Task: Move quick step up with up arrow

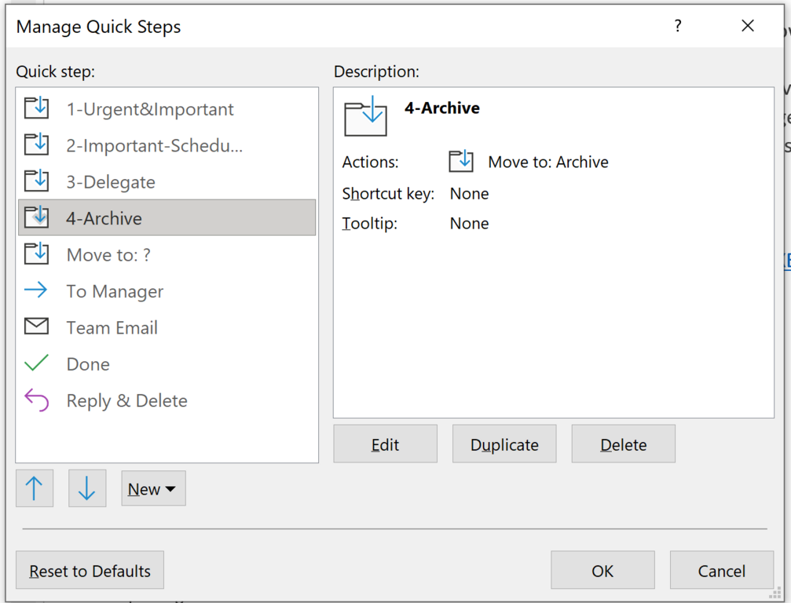Action: (35, 488)
